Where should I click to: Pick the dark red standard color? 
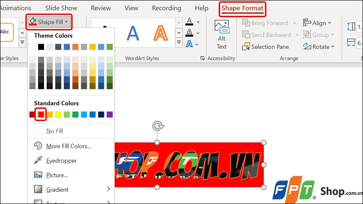coord(32,114)
